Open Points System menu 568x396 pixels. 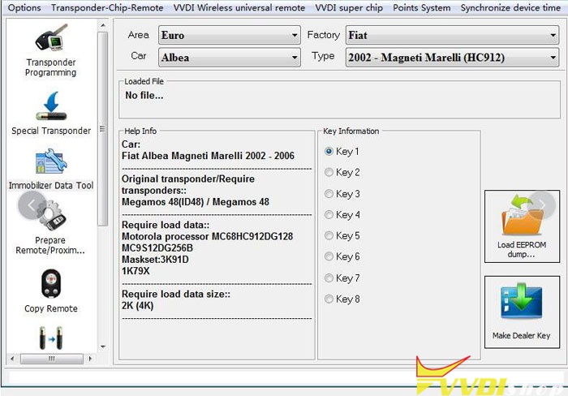422,7
